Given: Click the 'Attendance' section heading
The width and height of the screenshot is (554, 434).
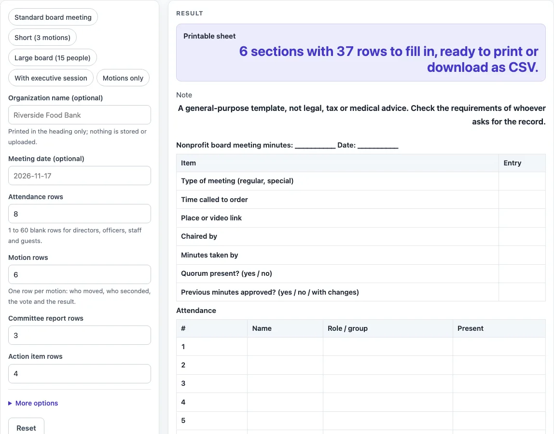Looking at the screenshot, I should click(196, 311).
